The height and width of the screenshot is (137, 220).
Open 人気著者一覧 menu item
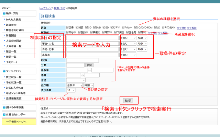(x=14, y=46)
